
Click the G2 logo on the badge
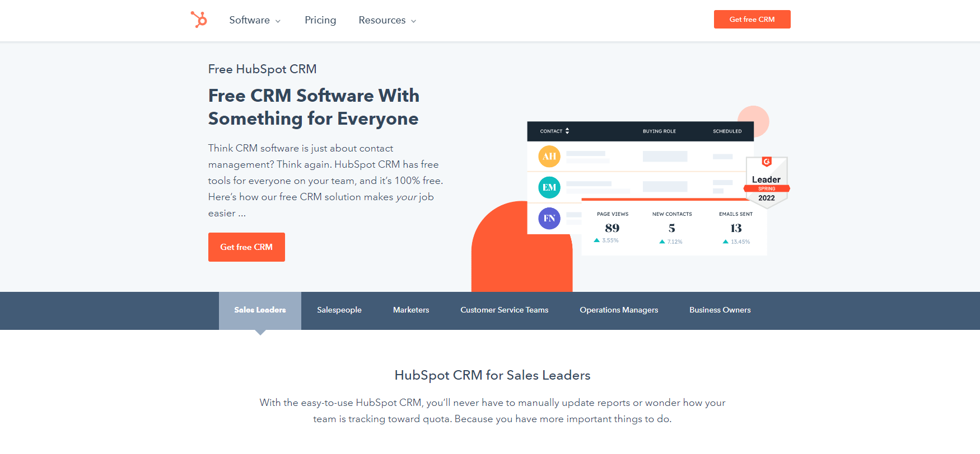point(767,162)
